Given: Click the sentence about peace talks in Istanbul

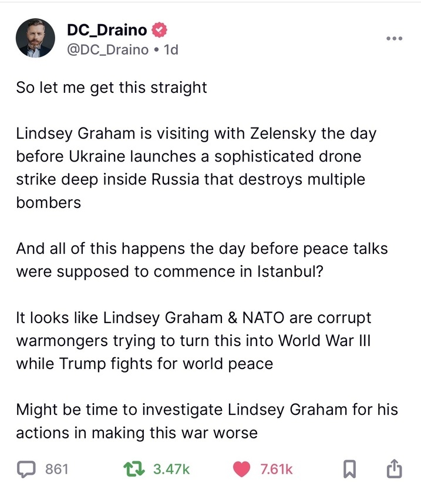Looking at the screenshot, I should pos(202,260).
